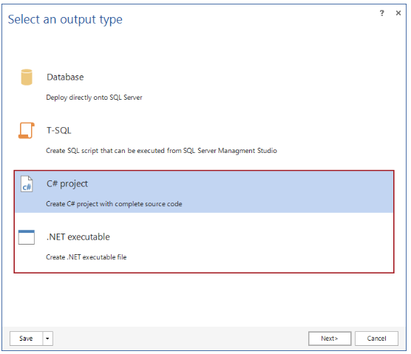Select the orange T-SQL script icon
Screen dimensions: 411x354
(27, 131)
